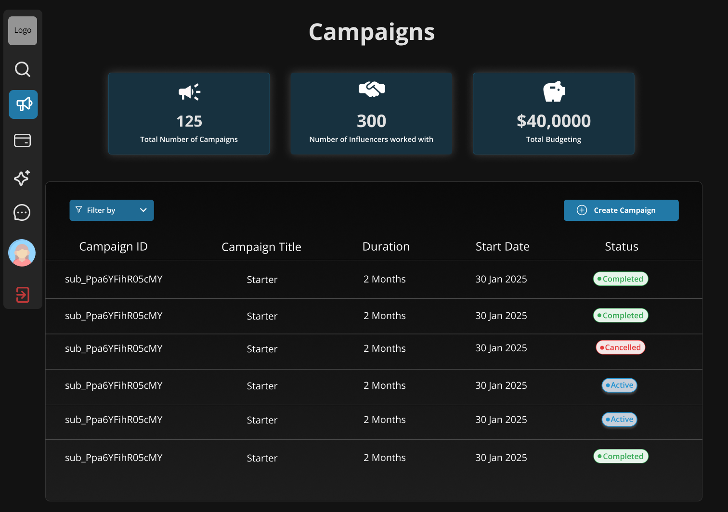728x512 pixels.
Task: Click the Cancelled status badge
Action: 621,347
